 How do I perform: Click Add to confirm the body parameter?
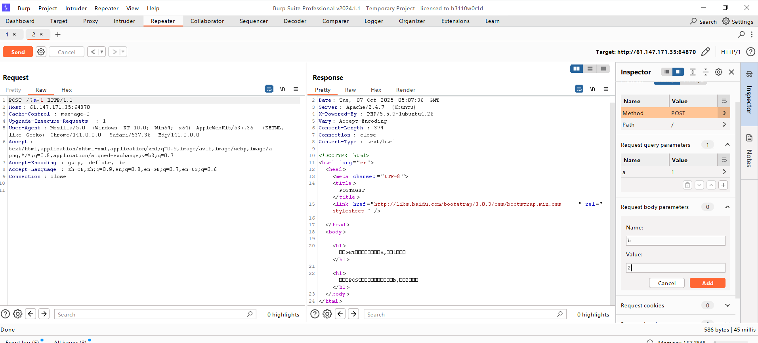tap(707, 283)
